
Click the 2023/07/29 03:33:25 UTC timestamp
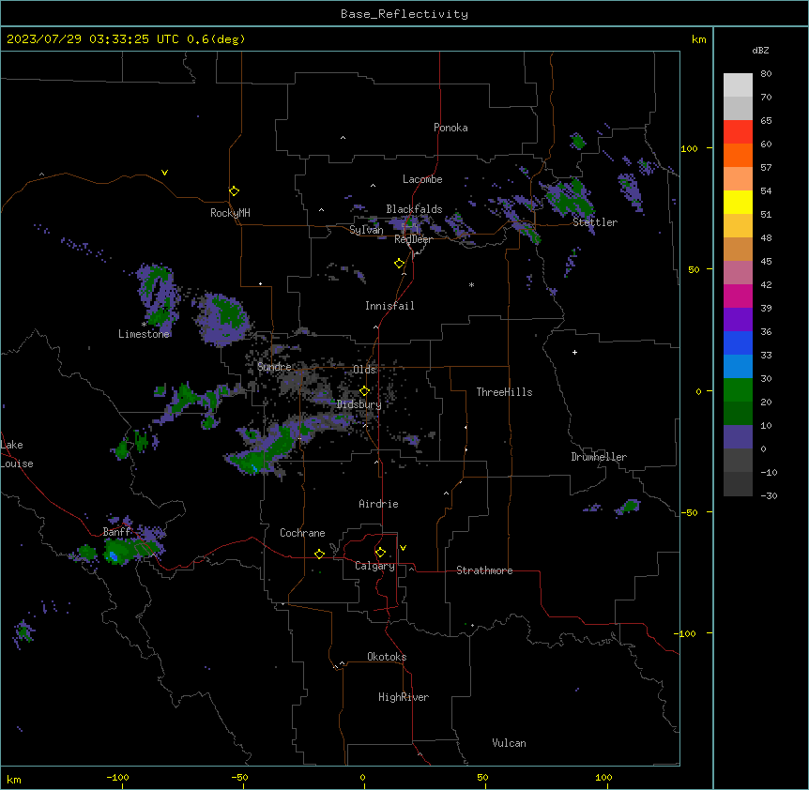92,39
